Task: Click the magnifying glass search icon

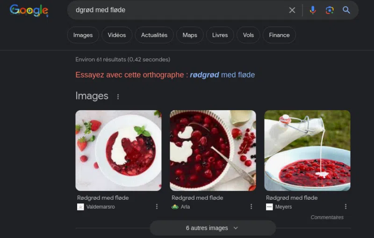Action: 346,10
